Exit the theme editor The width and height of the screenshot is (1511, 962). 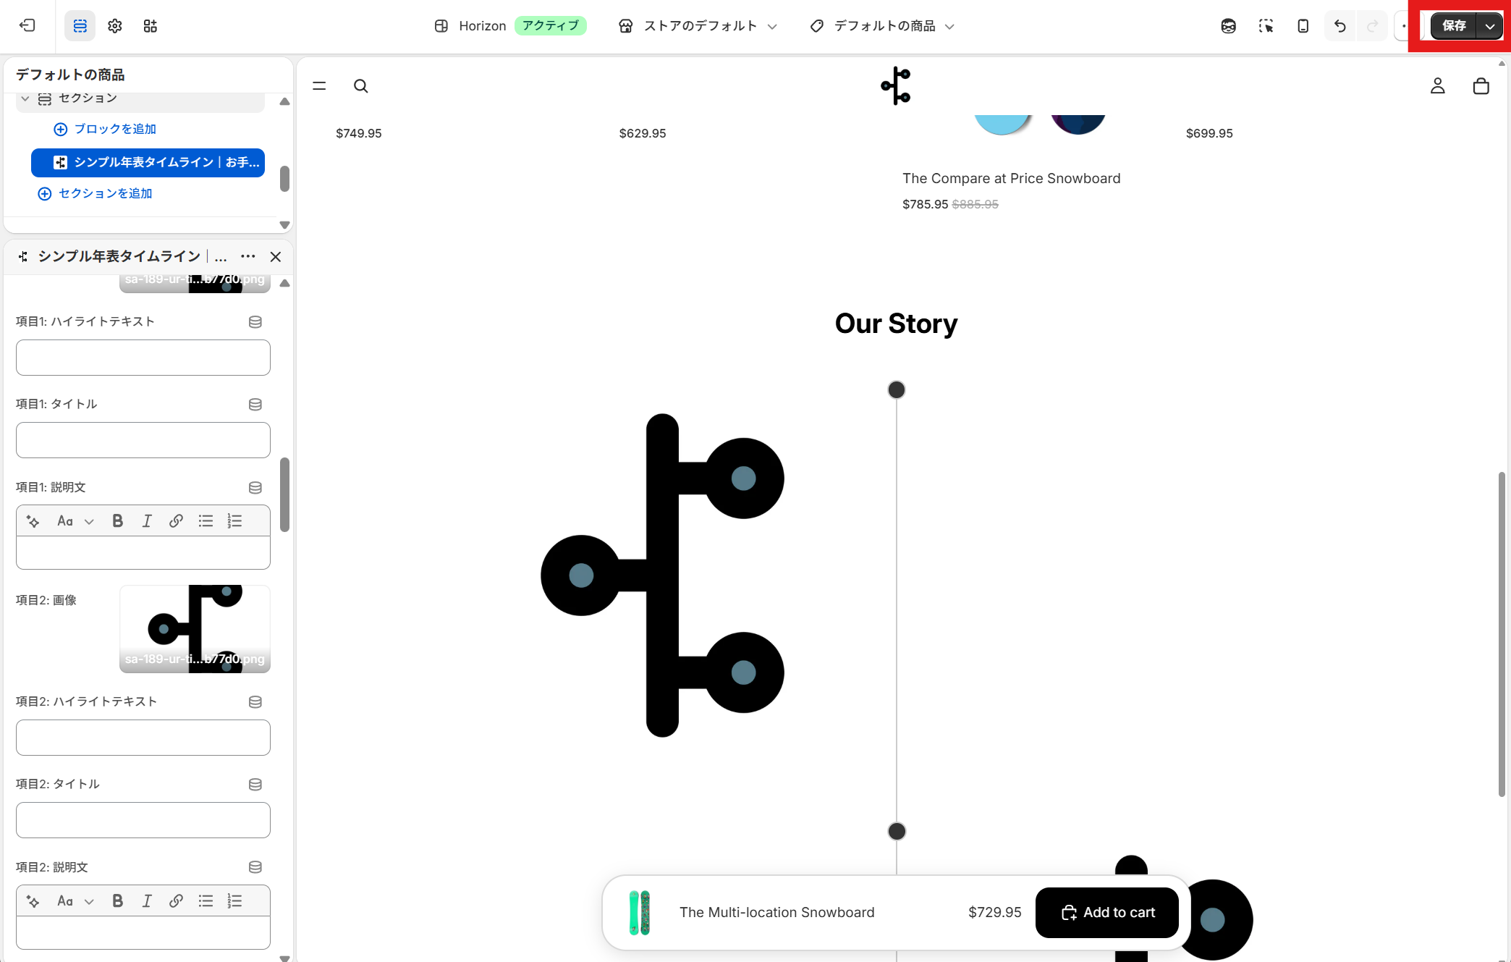27,26
